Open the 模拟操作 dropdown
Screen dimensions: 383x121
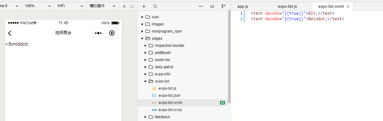pyautogui.click(x=102, y=6)
